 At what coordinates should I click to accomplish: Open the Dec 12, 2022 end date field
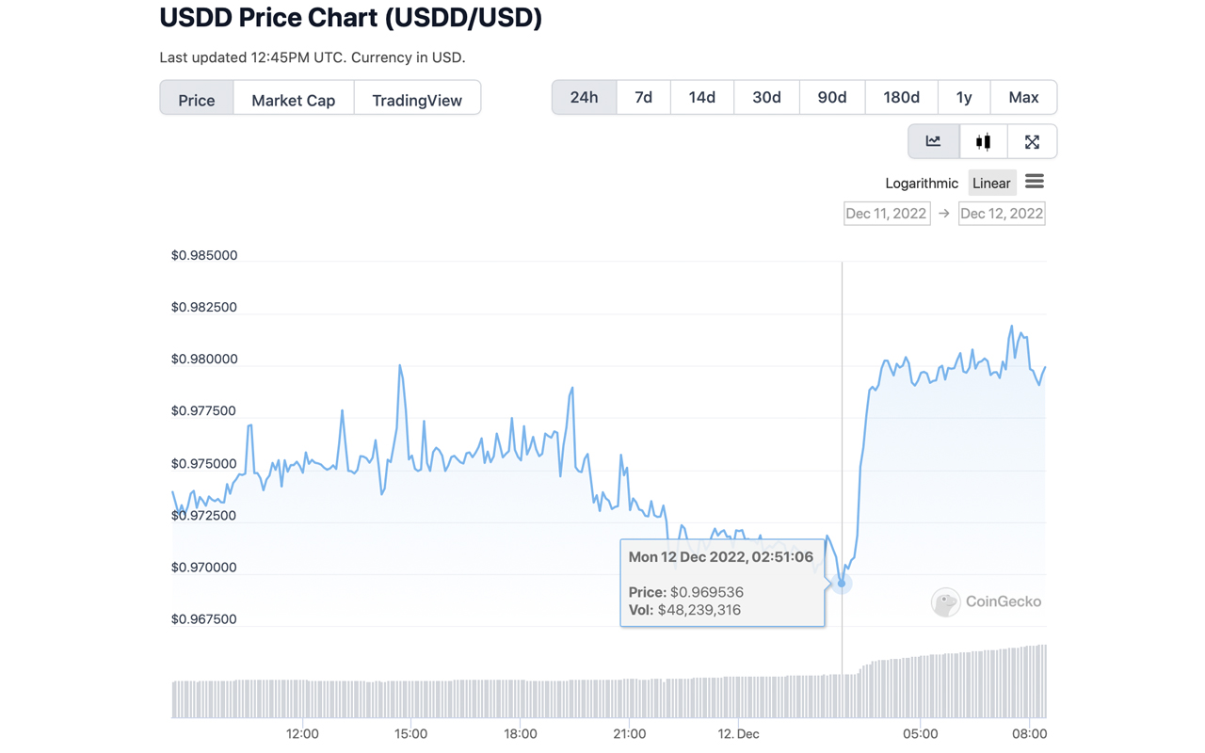tap(1001, 213)
